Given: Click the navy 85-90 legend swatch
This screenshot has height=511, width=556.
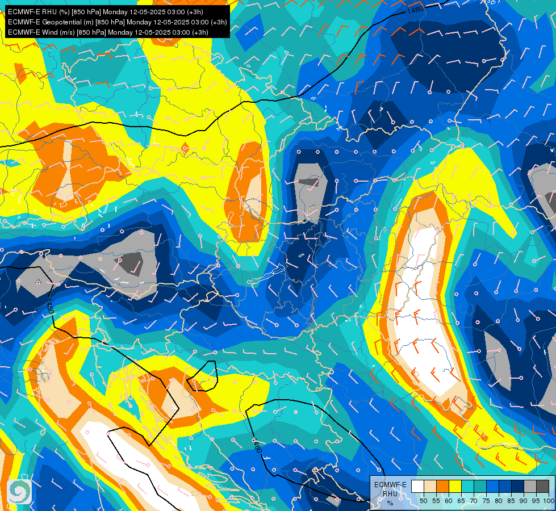Looking at the screenshot, I should pos(518,486).
